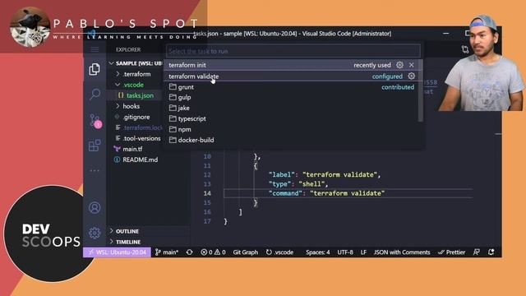Open problems panel via errors count
Screen dimensions: 526x296
point(213,252)
